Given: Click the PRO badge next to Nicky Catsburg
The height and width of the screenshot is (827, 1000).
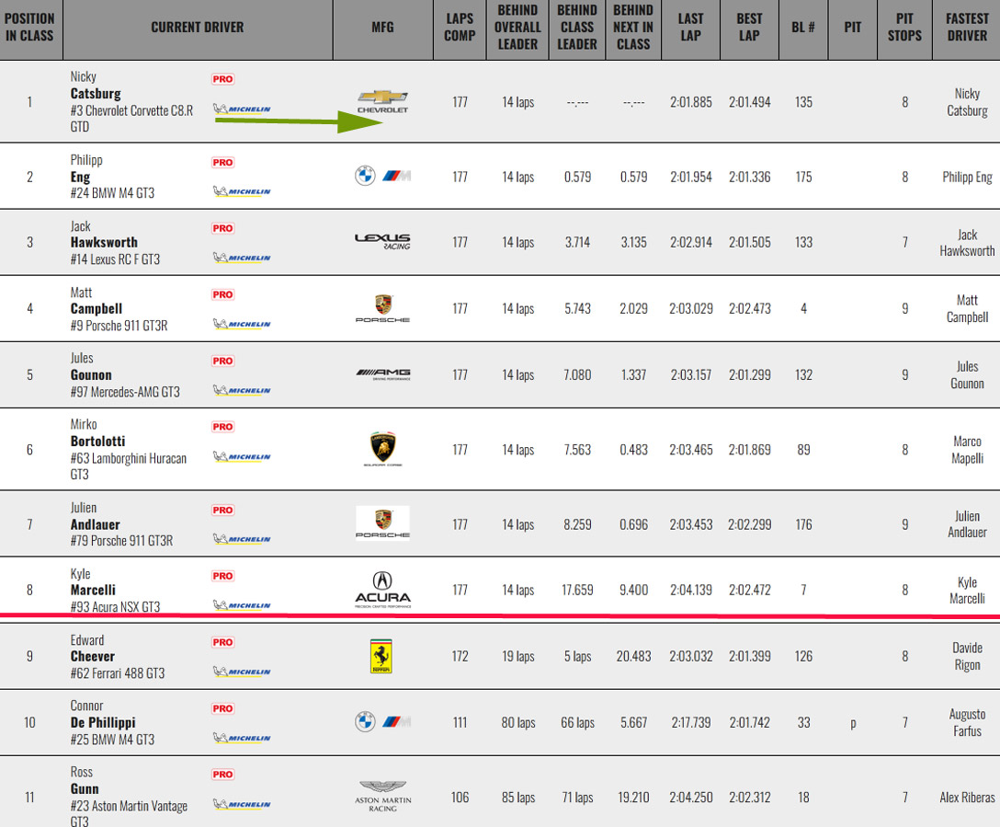Looking at the screenshot, I should [223, 79].
